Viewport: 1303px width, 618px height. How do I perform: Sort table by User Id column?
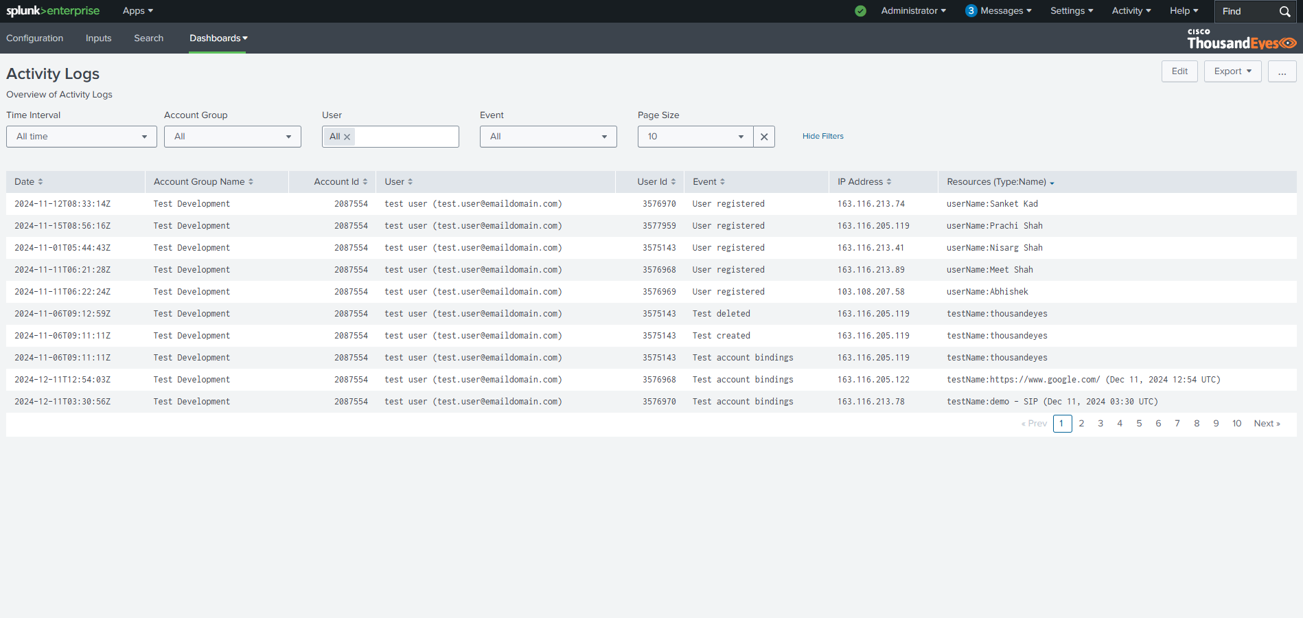[656, 182]
